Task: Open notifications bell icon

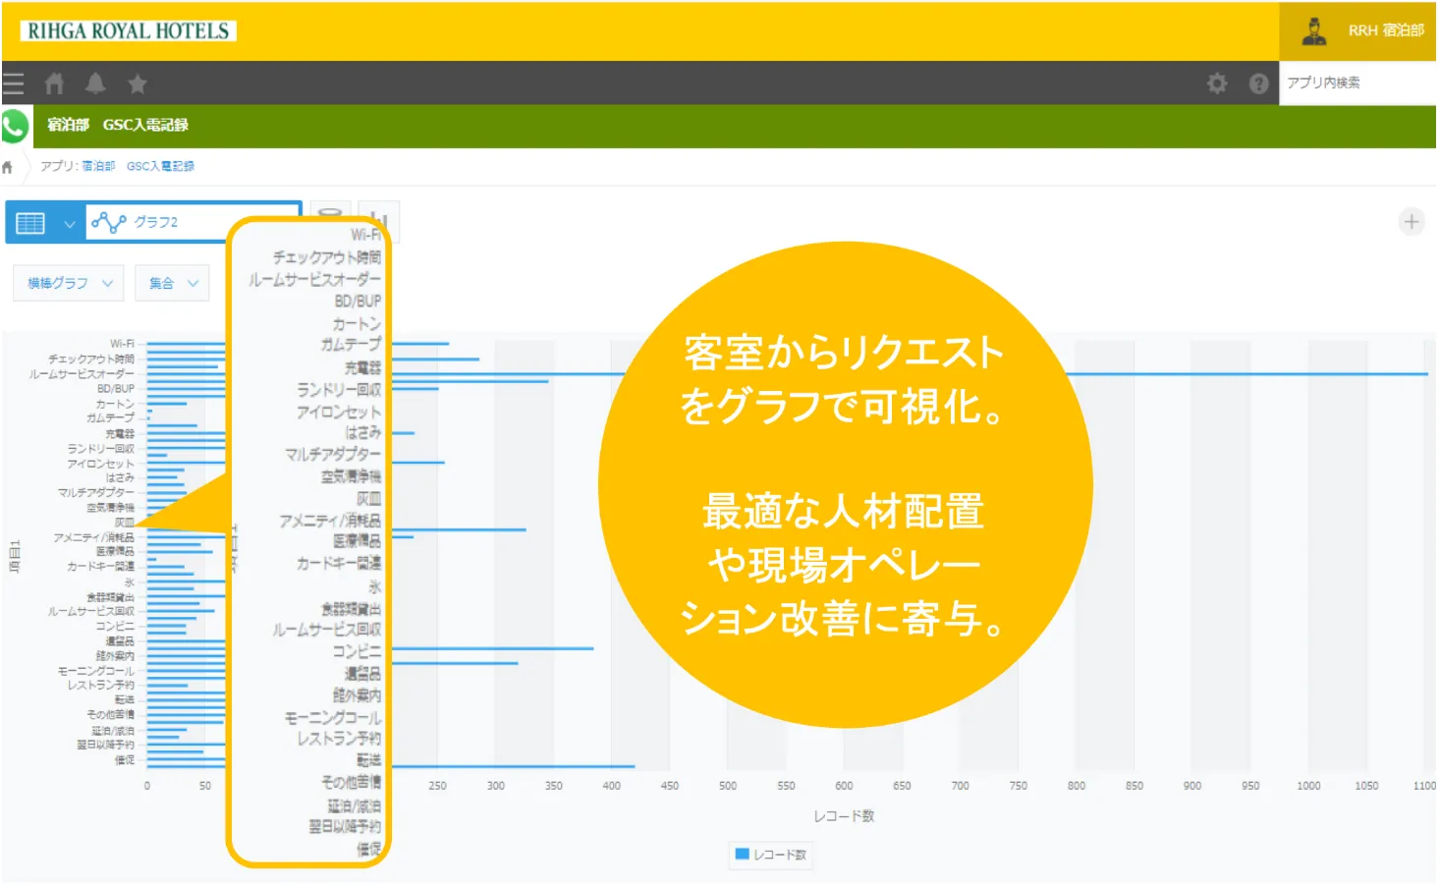Action: tap(95, 83)
